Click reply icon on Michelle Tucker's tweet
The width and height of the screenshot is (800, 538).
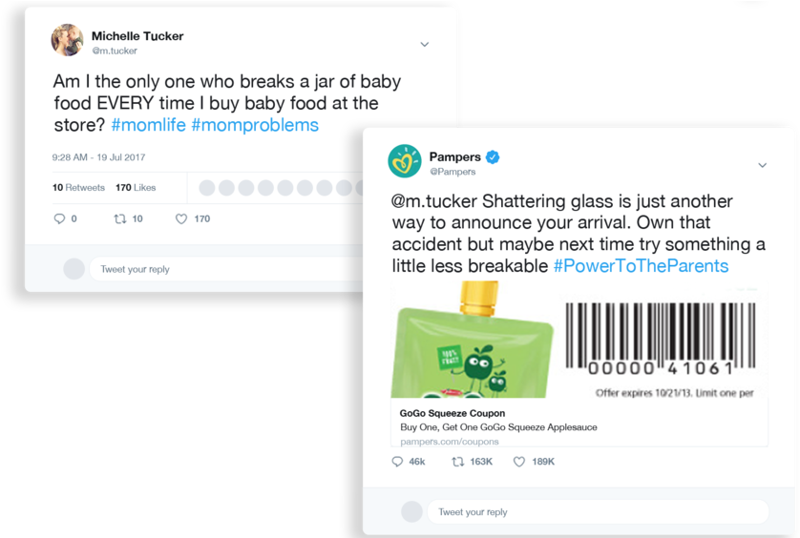[59, 218]
